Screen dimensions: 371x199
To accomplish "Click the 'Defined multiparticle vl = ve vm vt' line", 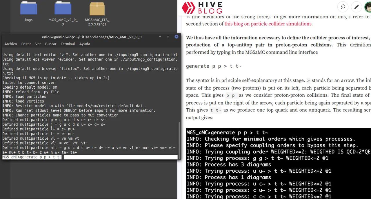I will point(41,138).
